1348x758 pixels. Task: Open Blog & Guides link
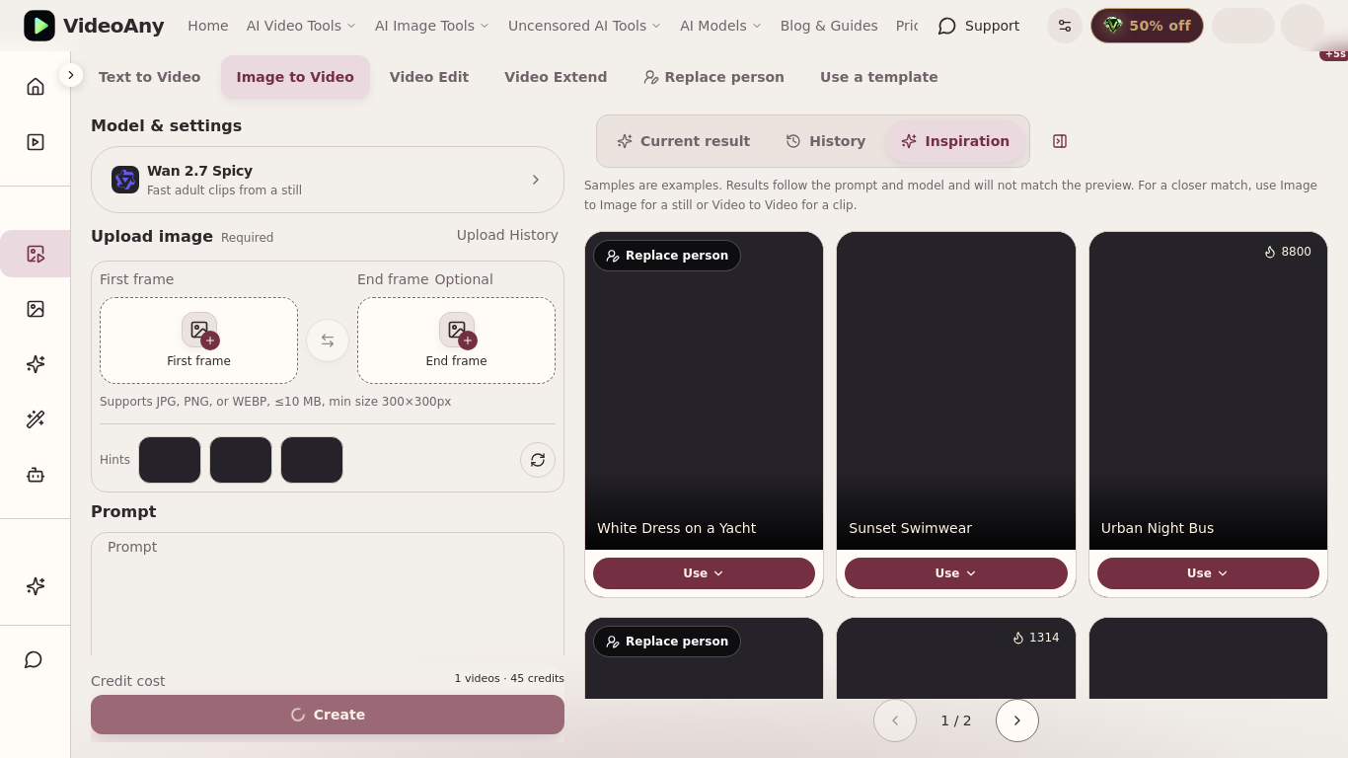pyautogui.click(x=829, y=26)
